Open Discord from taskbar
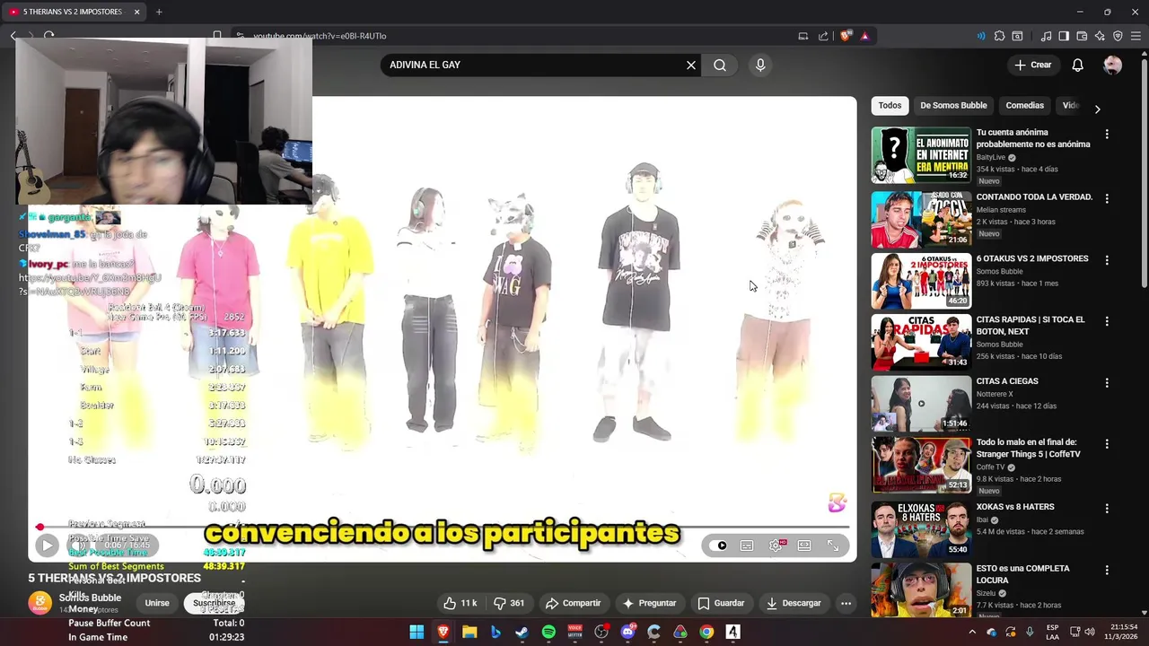 (x=627, y=632)
